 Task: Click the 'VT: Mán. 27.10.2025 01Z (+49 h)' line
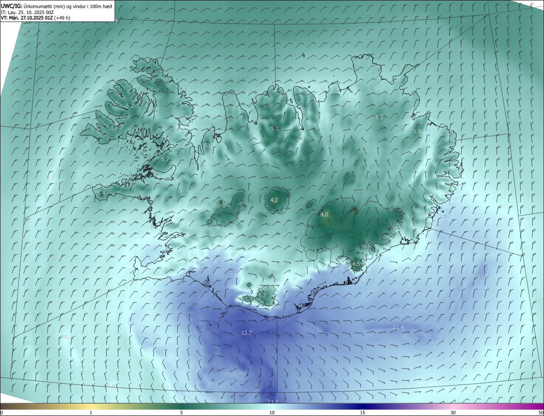tap(36, 18)
